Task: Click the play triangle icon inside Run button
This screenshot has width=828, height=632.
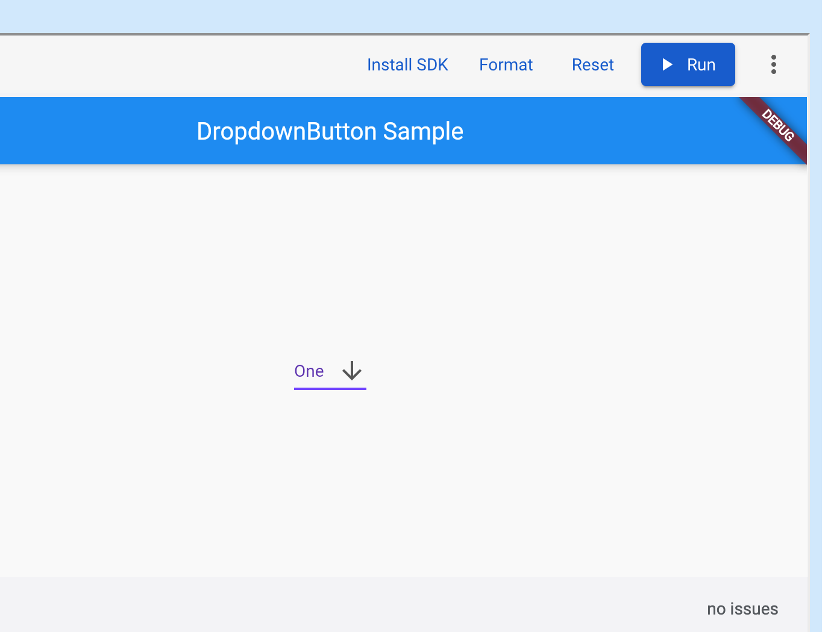Action: [666, 64]
